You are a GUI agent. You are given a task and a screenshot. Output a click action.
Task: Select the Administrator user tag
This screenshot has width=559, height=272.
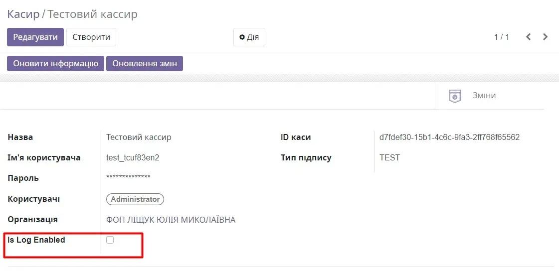coord(135,199)
